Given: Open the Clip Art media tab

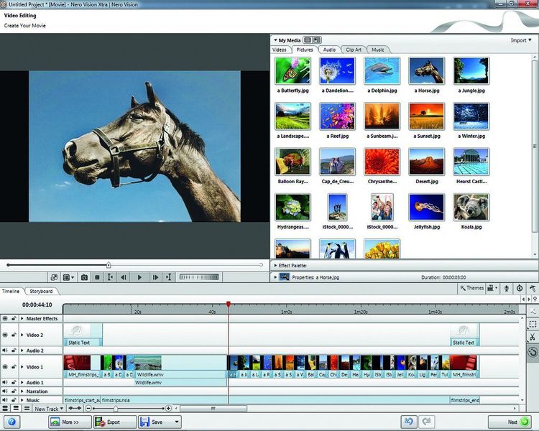Looking at the screenshot, I should pyautogui.click(x=354, y=50).
